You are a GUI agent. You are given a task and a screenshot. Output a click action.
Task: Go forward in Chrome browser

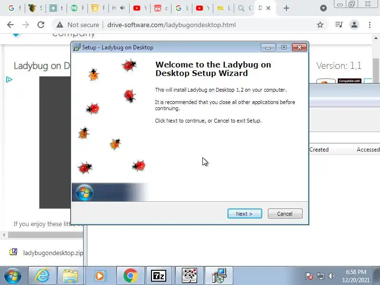(26, 25)
